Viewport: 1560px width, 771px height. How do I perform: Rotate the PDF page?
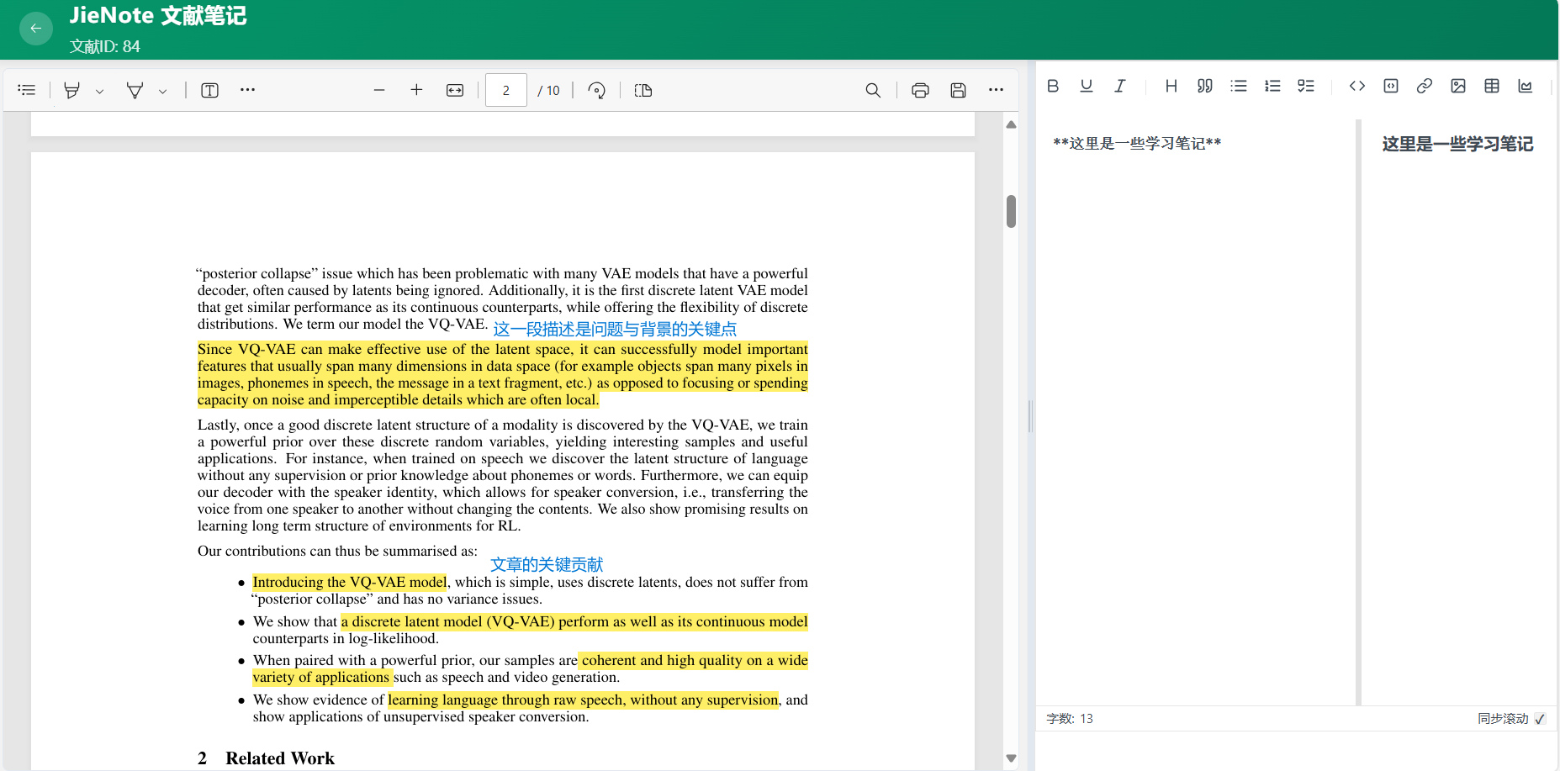click(597, 90)
